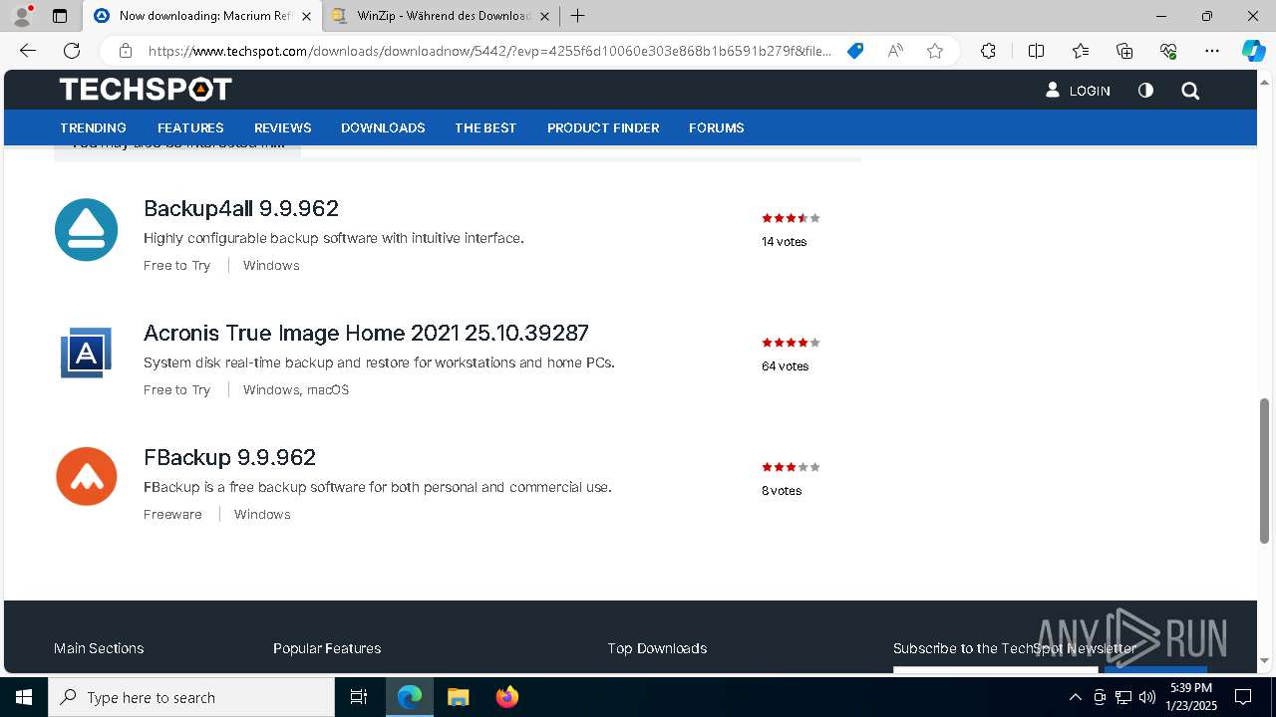Open Edge Settings and more menu
Screen dimensions: 1276x717
(1212, 51)
